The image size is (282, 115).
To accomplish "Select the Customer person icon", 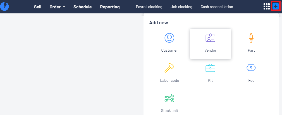I will pyautogui.click(x=169, y=38).
